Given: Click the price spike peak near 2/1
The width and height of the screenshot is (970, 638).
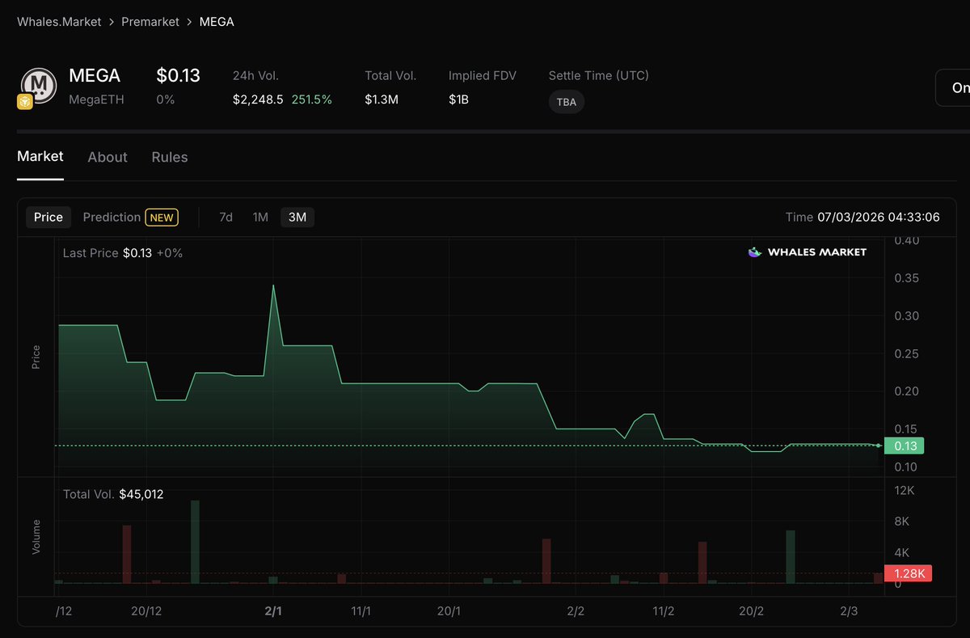Looking at the screenshot, I should [x=274, y=285].
